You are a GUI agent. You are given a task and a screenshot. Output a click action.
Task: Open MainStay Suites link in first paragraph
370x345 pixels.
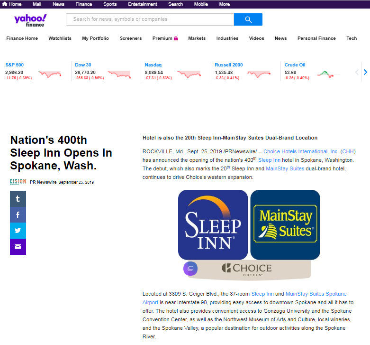pos(285,168)
